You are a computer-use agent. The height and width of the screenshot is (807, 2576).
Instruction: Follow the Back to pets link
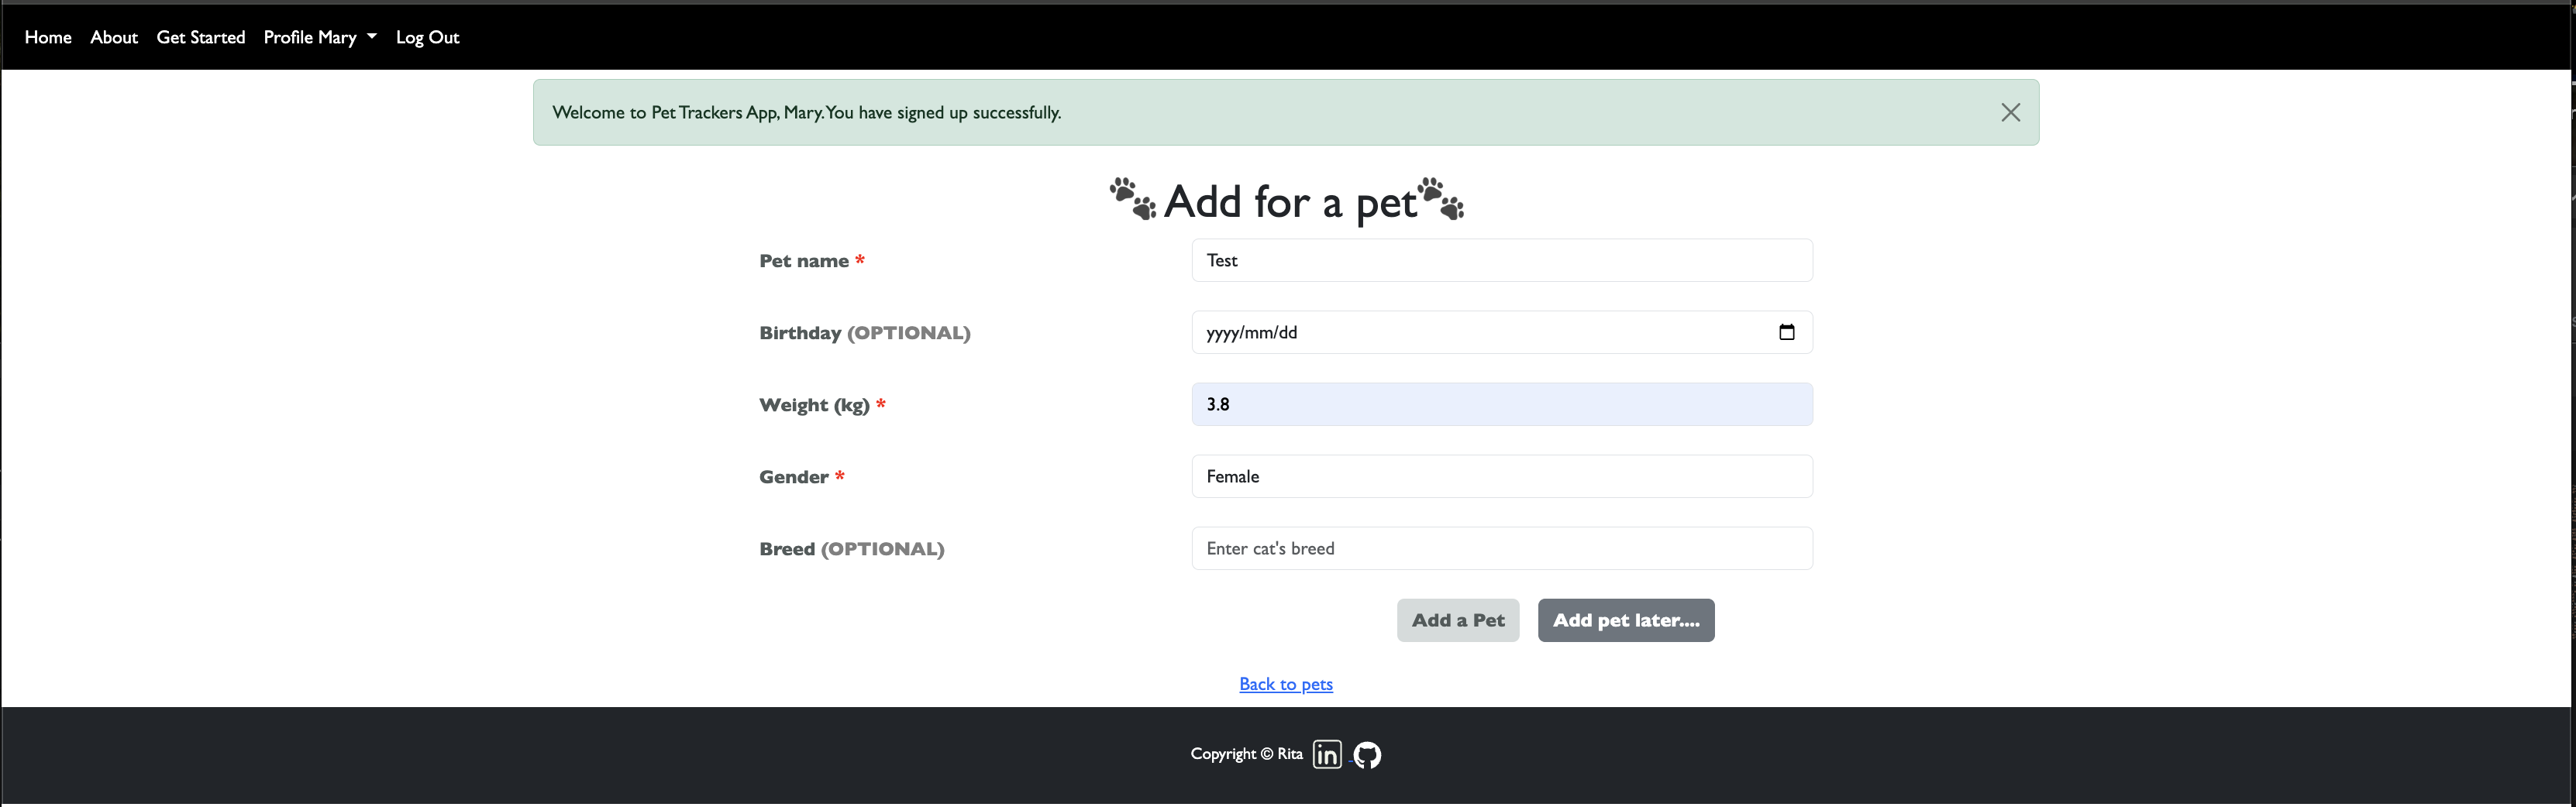(1285, 683)
